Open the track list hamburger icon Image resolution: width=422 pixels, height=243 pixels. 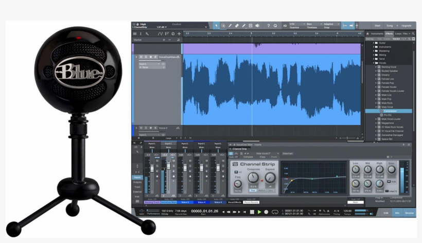pos(135,34)
